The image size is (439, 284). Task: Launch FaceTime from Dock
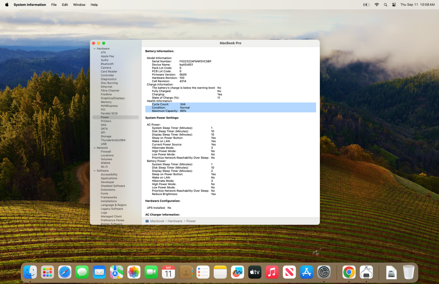point(151,272)
